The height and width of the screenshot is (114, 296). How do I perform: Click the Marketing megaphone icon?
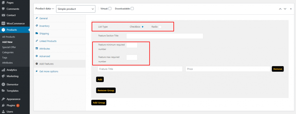click(3, 76)
